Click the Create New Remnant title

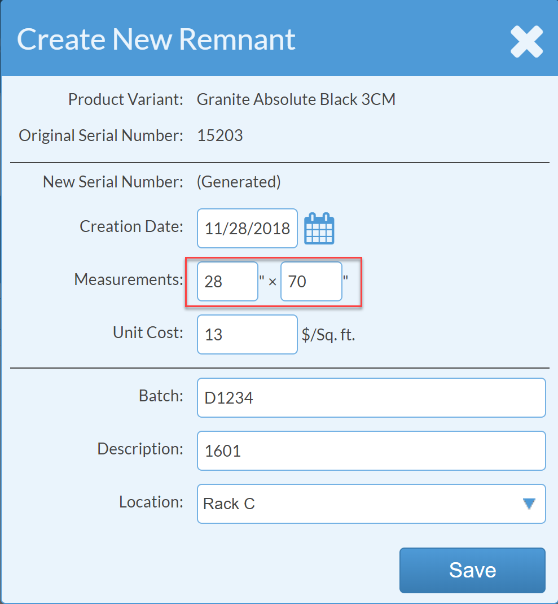(x=156, y=39)
